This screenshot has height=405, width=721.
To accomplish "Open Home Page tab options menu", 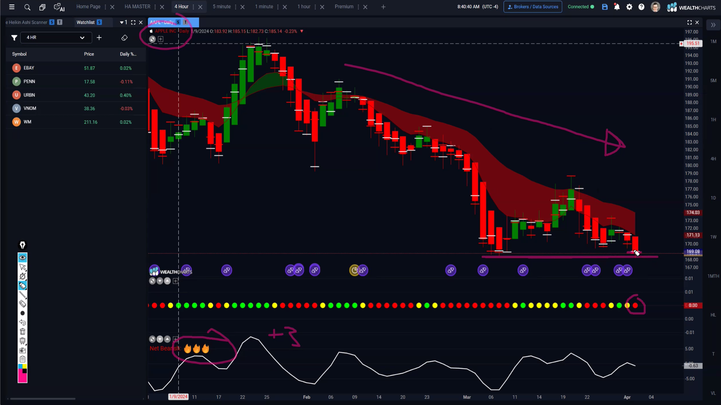I will 105,7.
